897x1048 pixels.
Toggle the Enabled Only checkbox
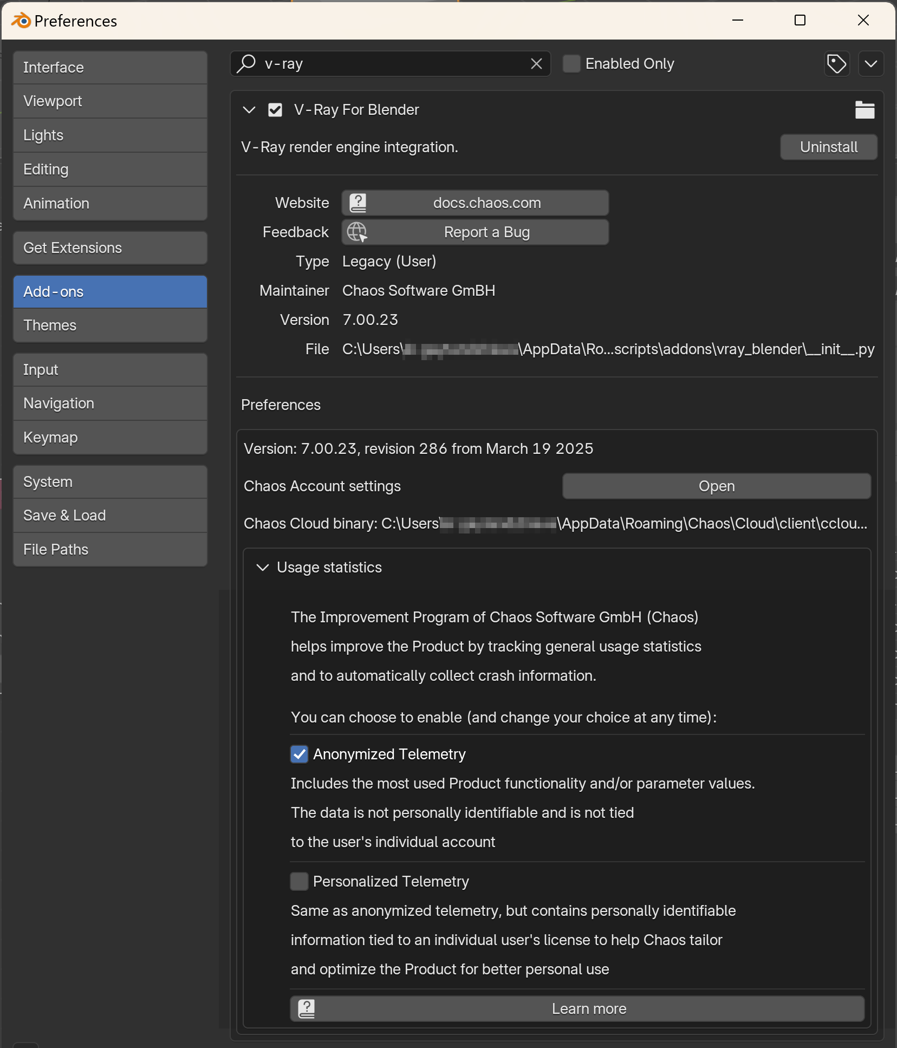tap(571, 64)
